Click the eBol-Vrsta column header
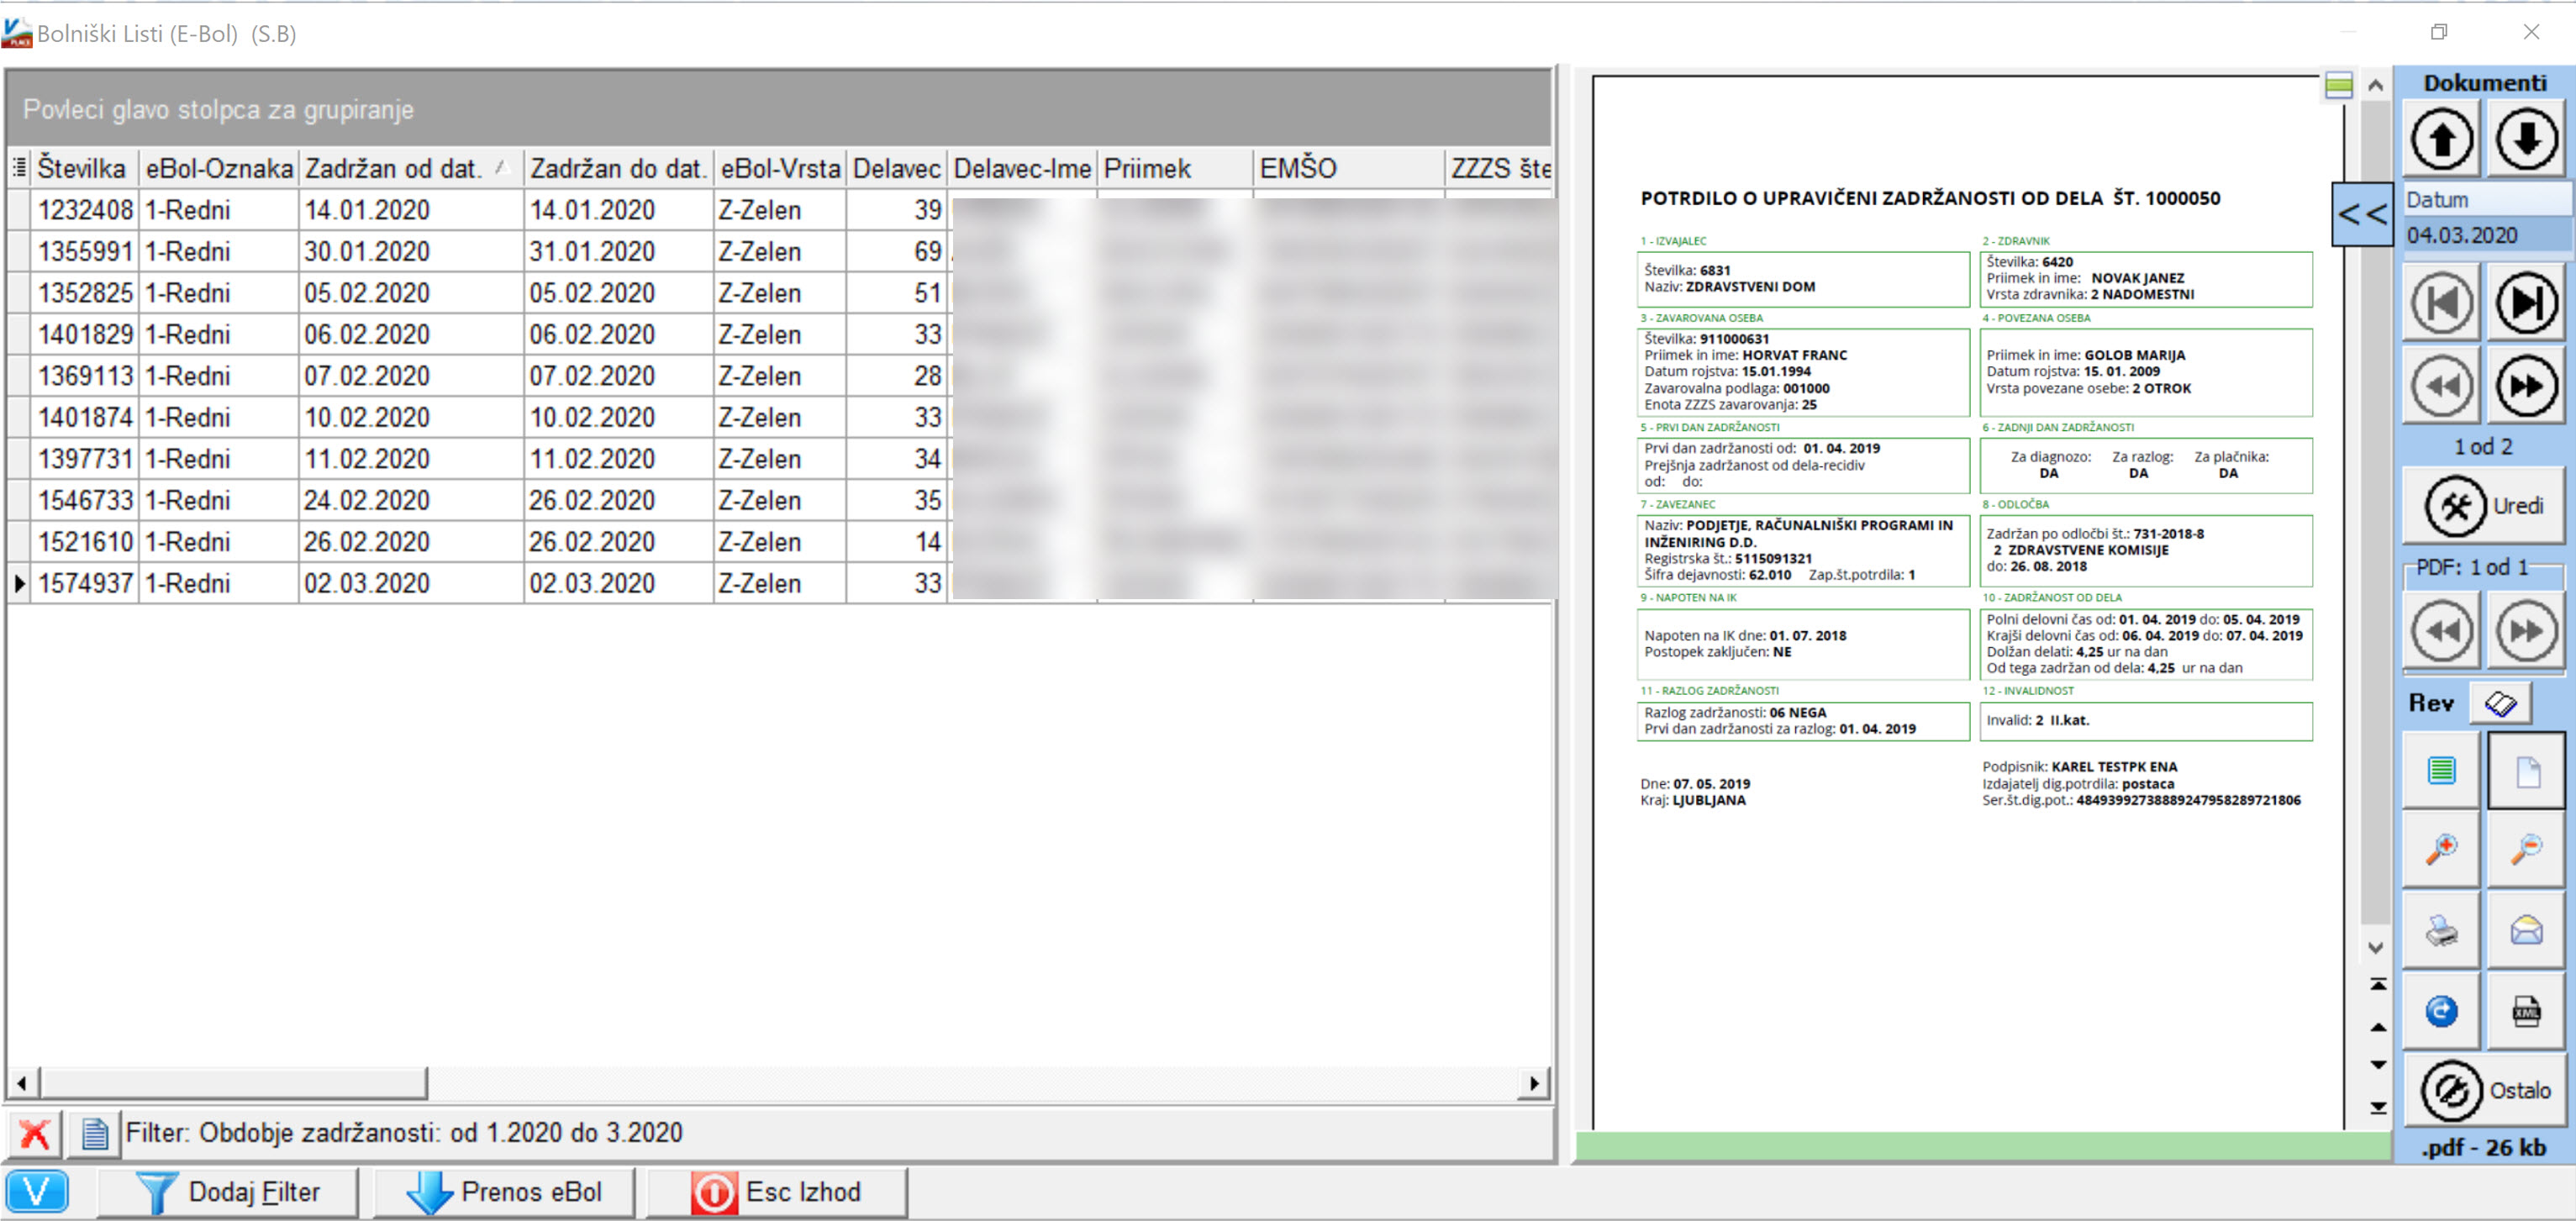2576x1221 pixels. (780, 168)
